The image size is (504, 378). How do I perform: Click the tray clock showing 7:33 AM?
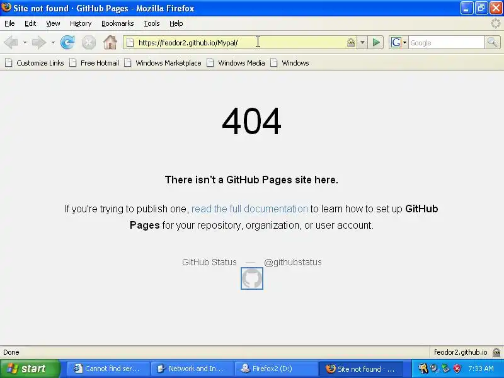481,369
